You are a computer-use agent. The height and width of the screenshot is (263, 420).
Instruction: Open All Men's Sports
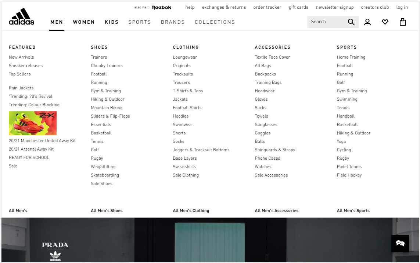coord(353,211)
